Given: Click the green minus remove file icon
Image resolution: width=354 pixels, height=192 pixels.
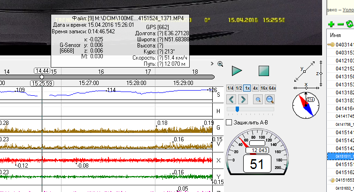Looking at the screenshot, I should 340,24.
